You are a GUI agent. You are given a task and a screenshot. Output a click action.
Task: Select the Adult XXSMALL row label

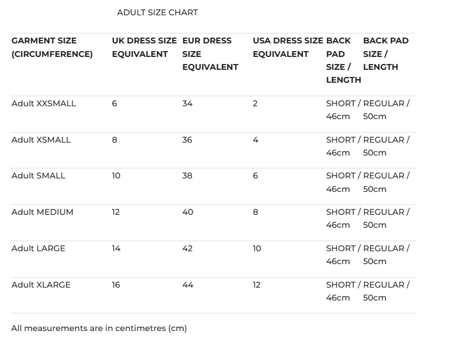(x=44, y=103)
